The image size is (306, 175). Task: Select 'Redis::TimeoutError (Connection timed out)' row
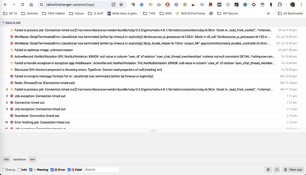pos(150,83)
